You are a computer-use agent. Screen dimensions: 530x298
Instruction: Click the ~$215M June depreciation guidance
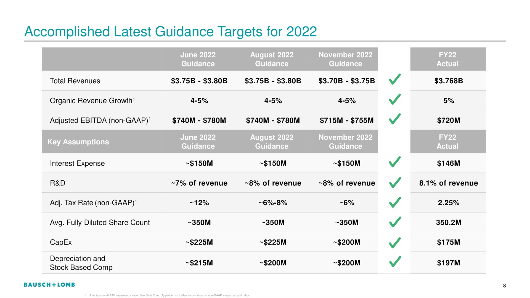pos(199,263)
